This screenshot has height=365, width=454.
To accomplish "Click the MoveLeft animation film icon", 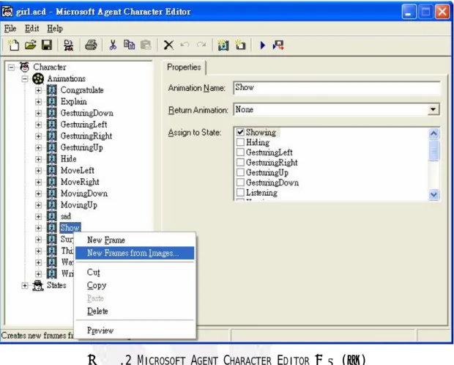I will click(x=52, y=171).
